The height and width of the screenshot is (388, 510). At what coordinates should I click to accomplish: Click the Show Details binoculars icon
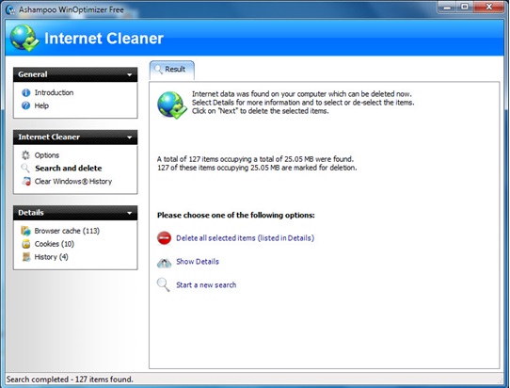click(x=165, y=263)
